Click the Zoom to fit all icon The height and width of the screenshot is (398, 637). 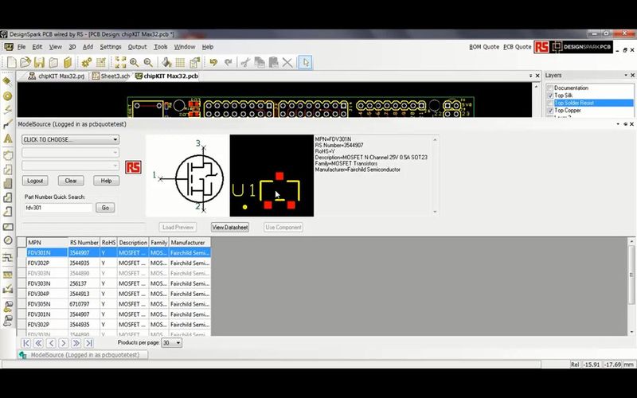pyautogui.click(x=120, y=63)
